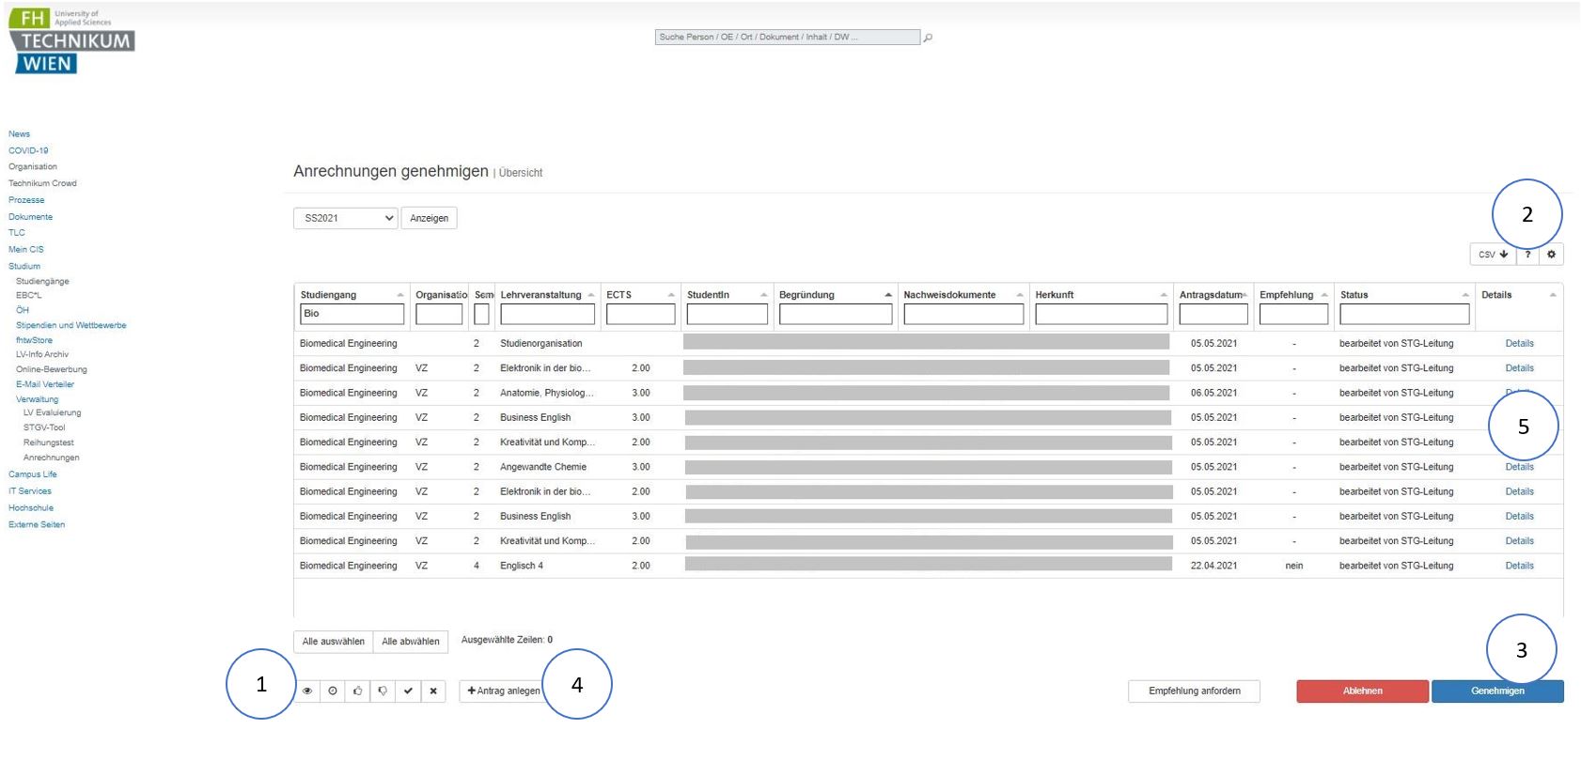Click the thumbs-down filter icon

pyautogui.click(x=383, y=691)
